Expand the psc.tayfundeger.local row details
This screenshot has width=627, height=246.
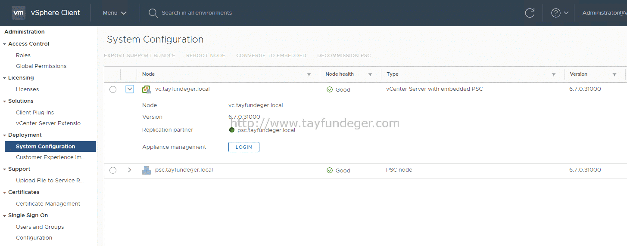(129, 170)
